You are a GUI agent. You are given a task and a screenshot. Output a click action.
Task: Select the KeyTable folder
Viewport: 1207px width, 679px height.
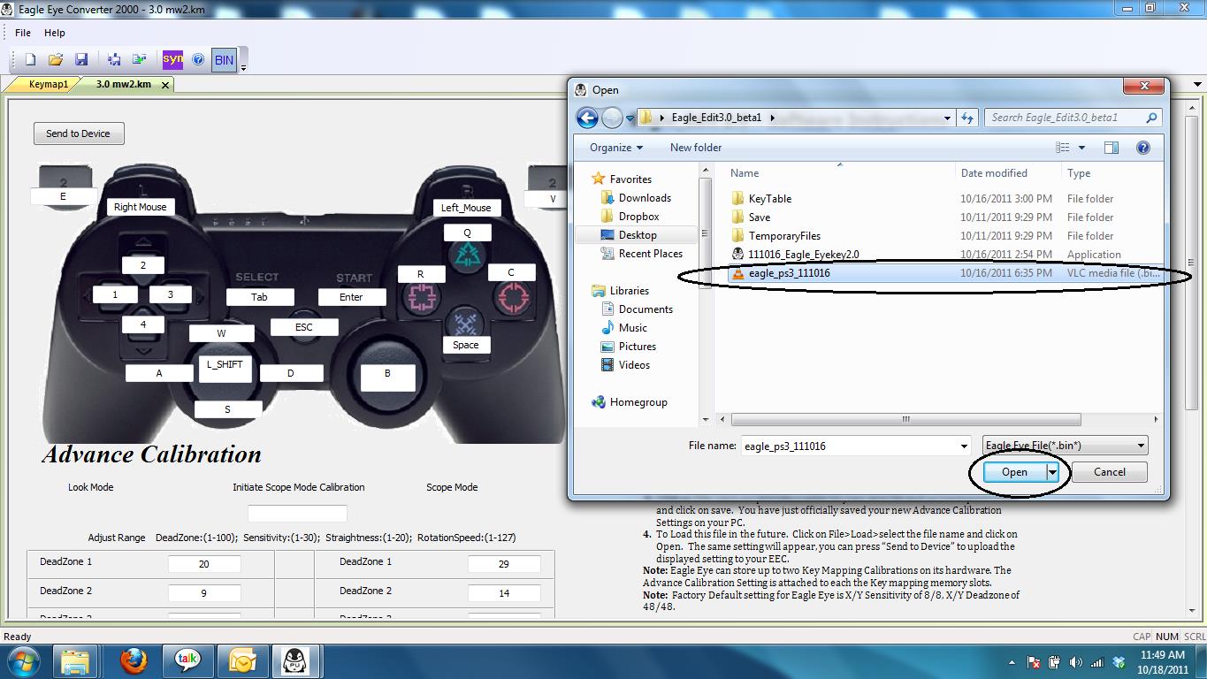pyautogui.click(x=770, y=199)
